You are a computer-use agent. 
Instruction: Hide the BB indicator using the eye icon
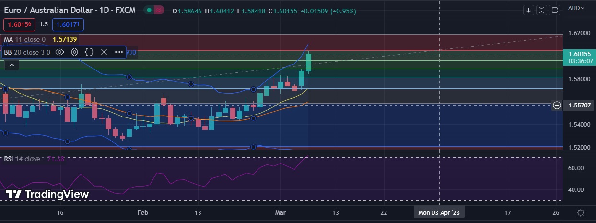click(59, 52)
